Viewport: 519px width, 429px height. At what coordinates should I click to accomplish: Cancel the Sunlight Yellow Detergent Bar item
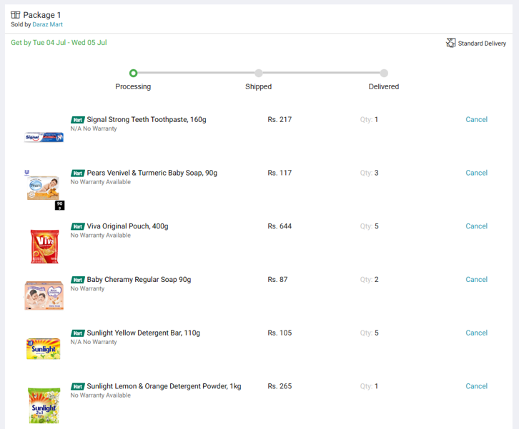coord(476,333)
